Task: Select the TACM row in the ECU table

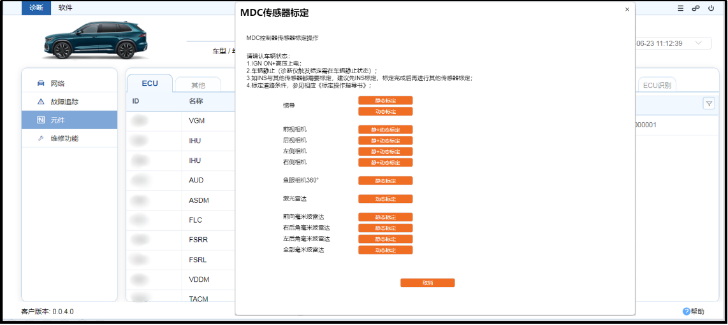Action: (x=180, y=297)
